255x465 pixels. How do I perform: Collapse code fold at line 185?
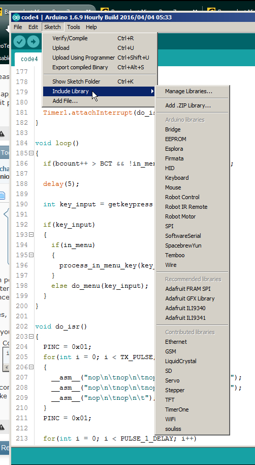tap(31, 153)
